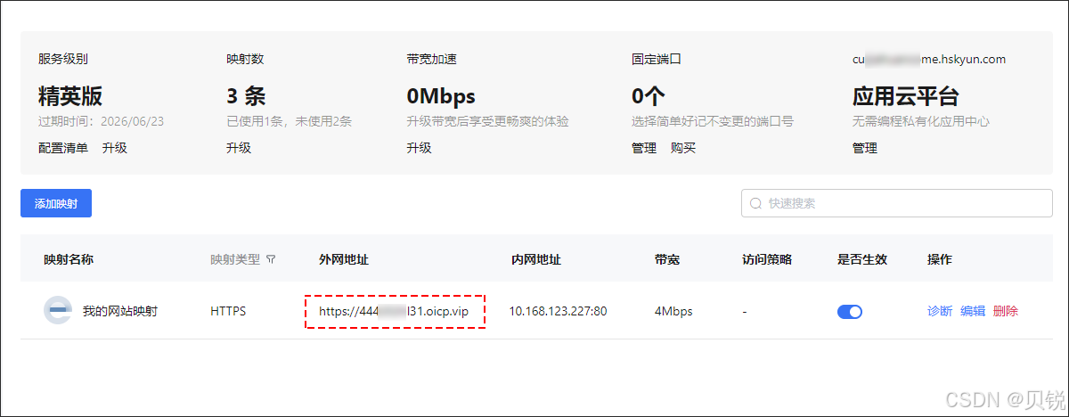Click the 4Mbps bandwidth value

click(673, 311)
